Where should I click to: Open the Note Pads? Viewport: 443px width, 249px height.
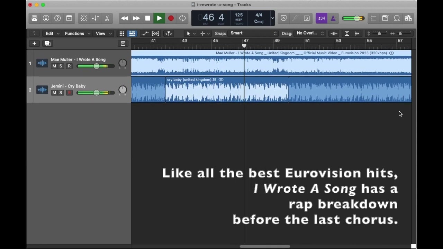pos(385,18)
